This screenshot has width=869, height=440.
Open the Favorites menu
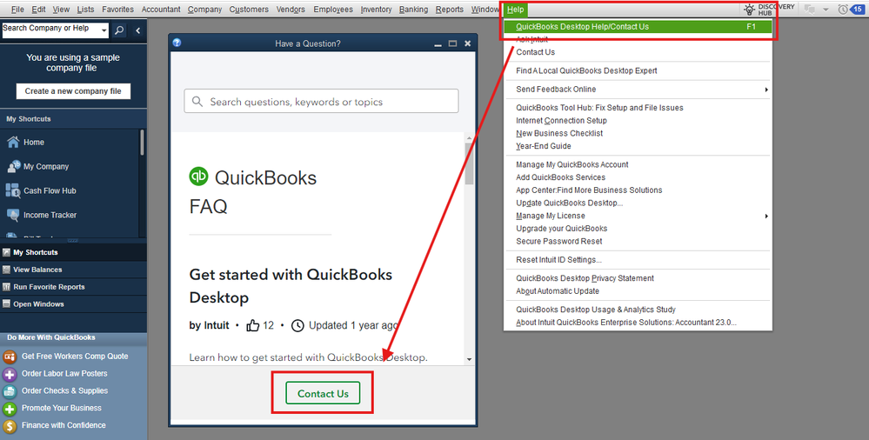[x=117, y=10]
